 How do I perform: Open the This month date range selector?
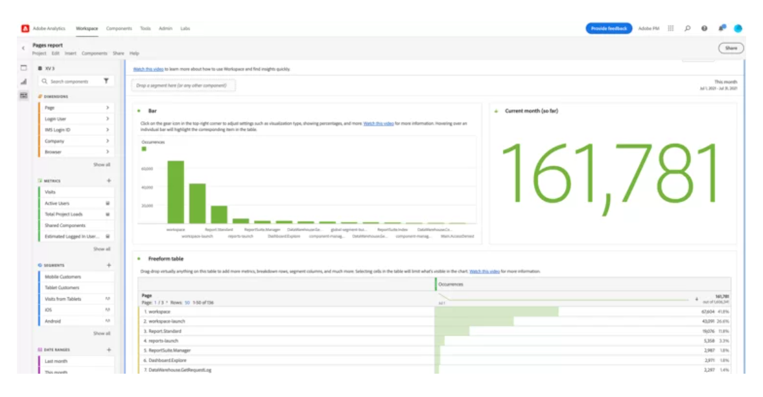pyautogui.click(x=718, y=85)
